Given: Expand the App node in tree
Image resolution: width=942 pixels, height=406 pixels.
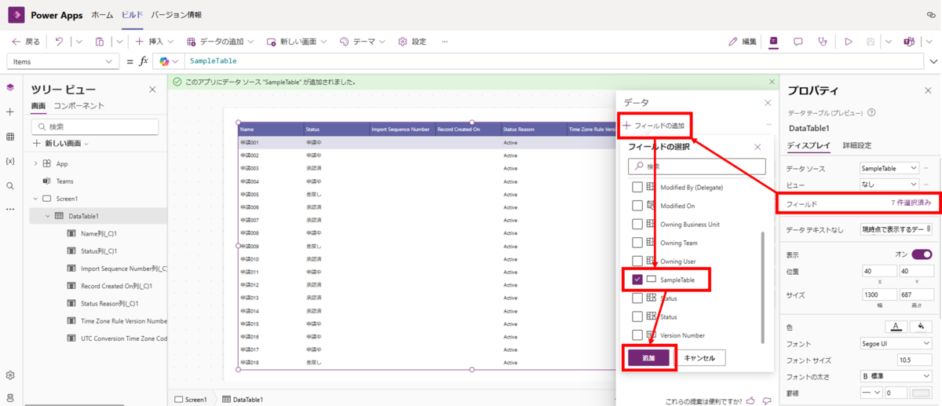Looking at the screenshot, I should [x=35, y=163].
